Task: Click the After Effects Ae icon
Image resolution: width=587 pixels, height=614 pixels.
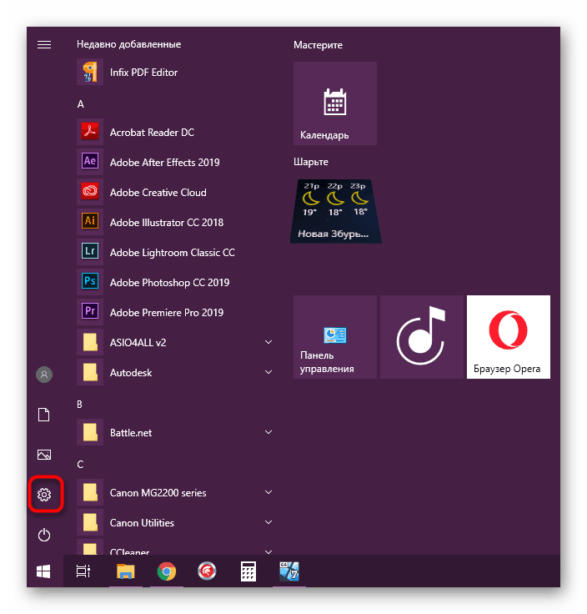Action: (x=90, y=162)
